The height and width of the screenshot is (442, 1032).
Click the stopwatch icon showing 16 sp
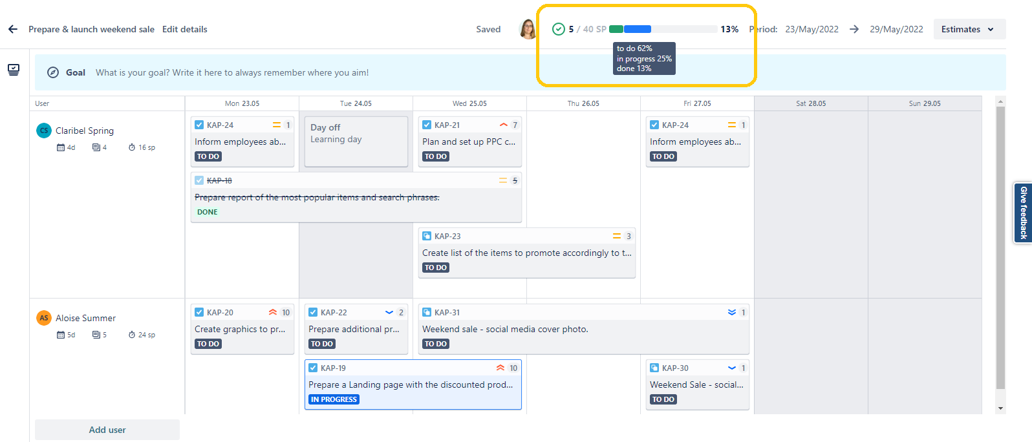tap(132, 147)
